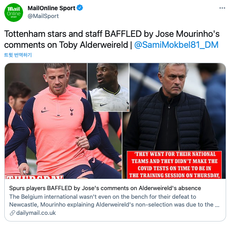Click the green MailOnline Sport avatar
The height and width of the screenshot is (225, 230).
coord(14,13)
